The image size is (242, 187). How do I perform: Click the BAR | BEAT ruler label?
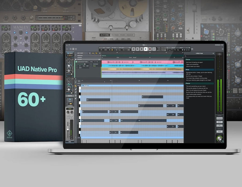[80, 53]
